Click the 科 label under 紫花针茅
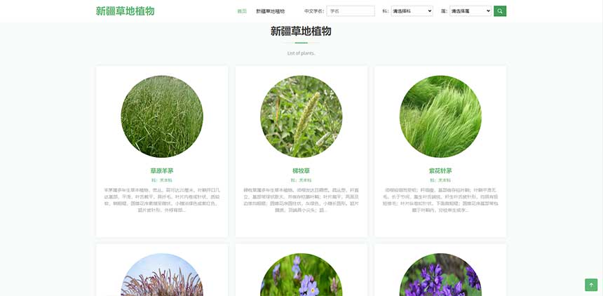 coord(440,180)
